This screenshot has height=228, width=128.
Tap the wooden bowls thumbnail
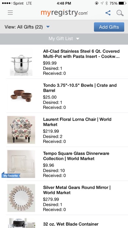(21, 96)
